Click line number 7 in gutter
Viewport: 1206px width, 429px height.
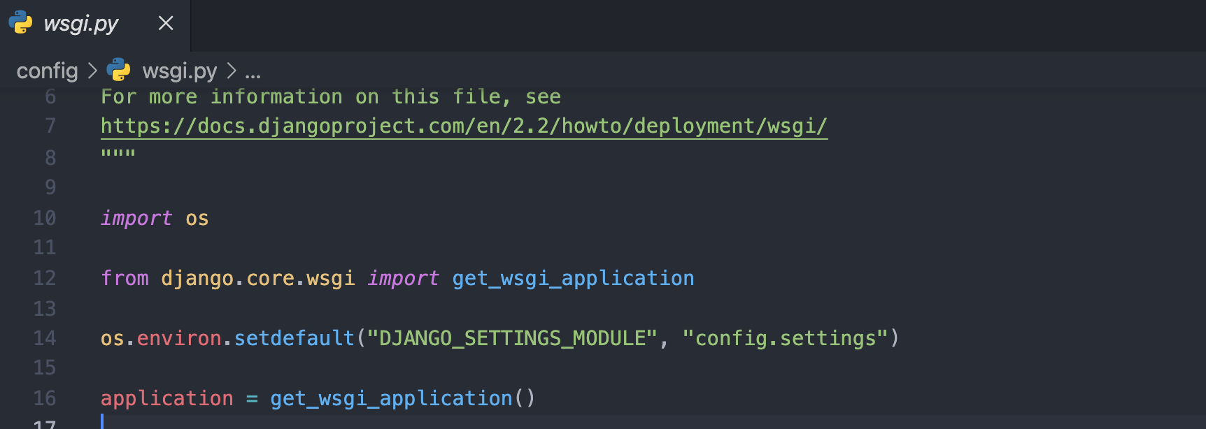tap(50, 126)
